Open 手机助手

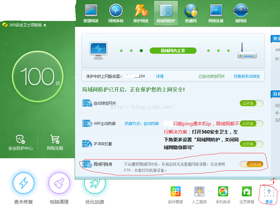coord(223,195)
